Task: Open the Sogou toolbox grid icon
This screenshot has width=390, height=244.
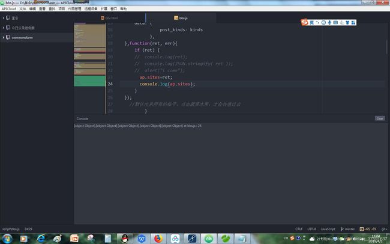Action: tap(353, 23)
